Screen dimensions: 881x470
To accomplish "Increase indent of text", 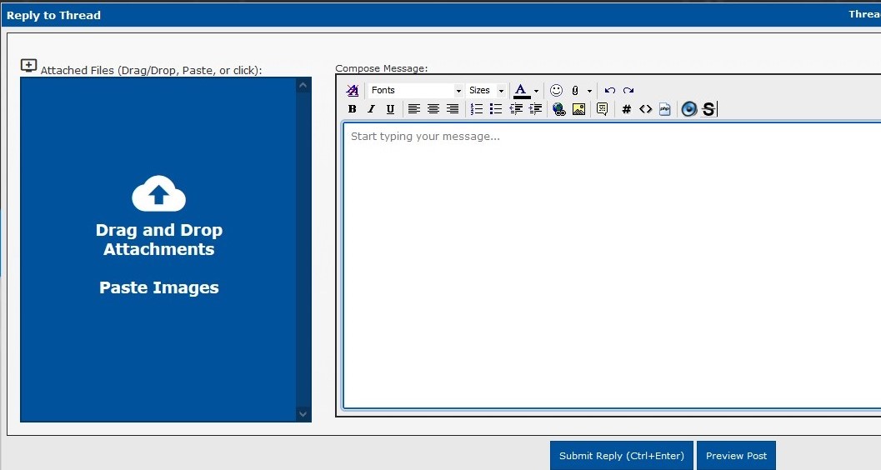I will [535, 109].
